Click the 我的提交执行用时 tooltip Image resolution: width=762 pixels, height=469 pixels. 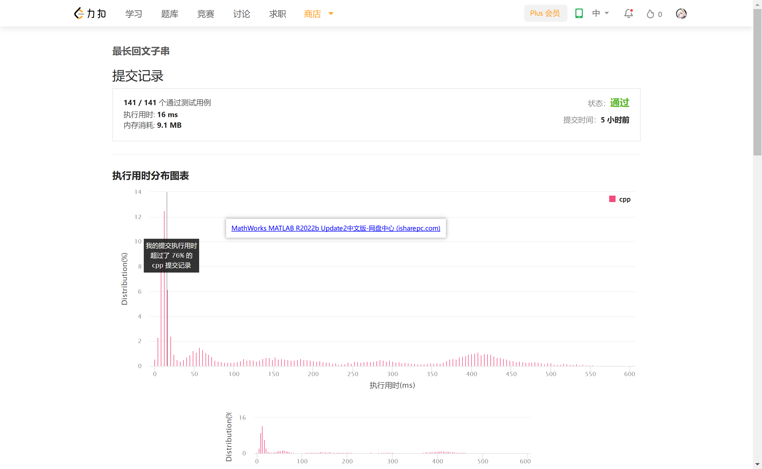[171, 256]
